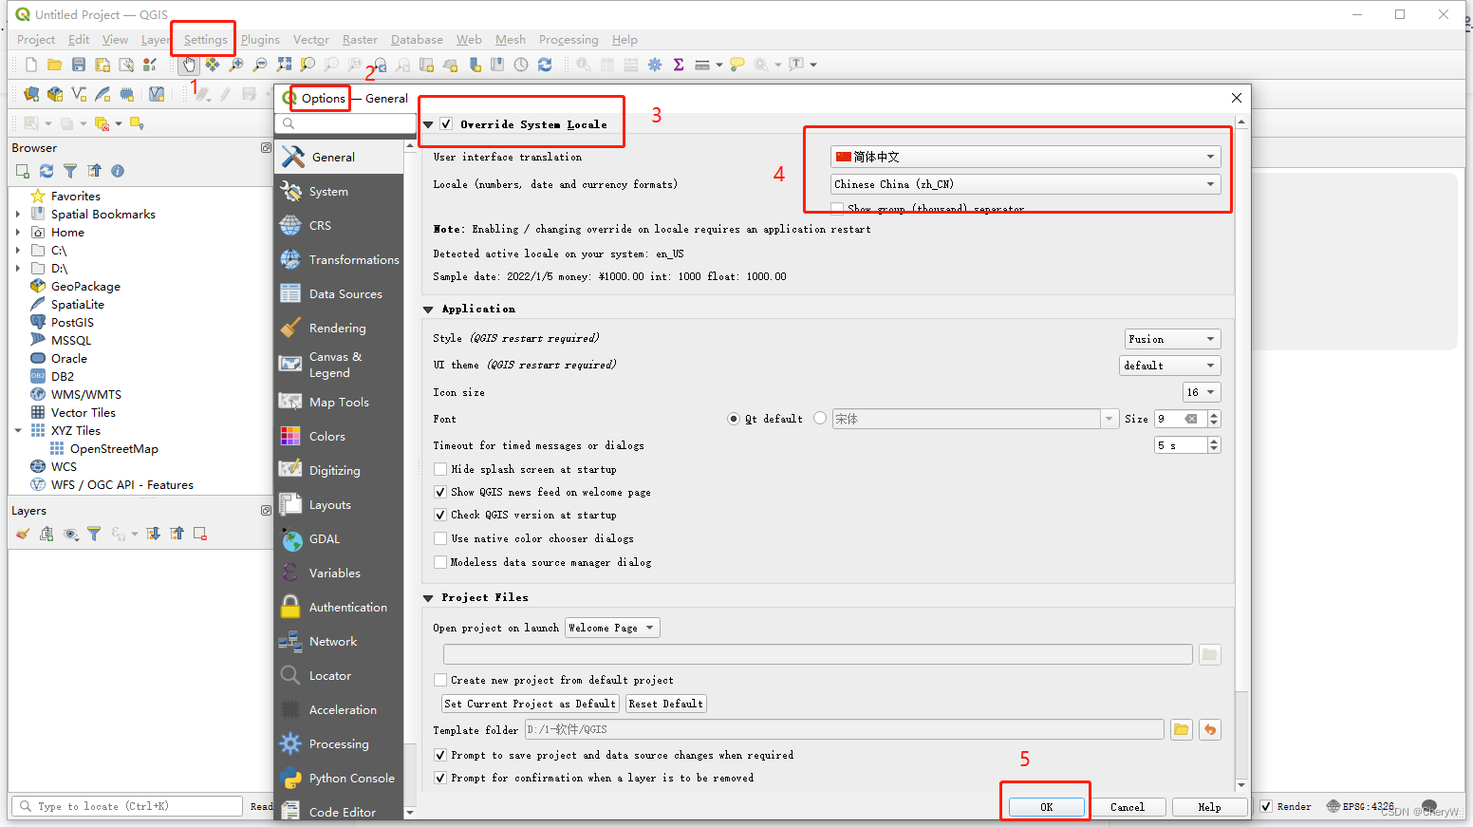Viewport: 1473px width, 827px height.
Task: Select the Zoom Out magnifier tool
Action: click(x=260, y=65)
